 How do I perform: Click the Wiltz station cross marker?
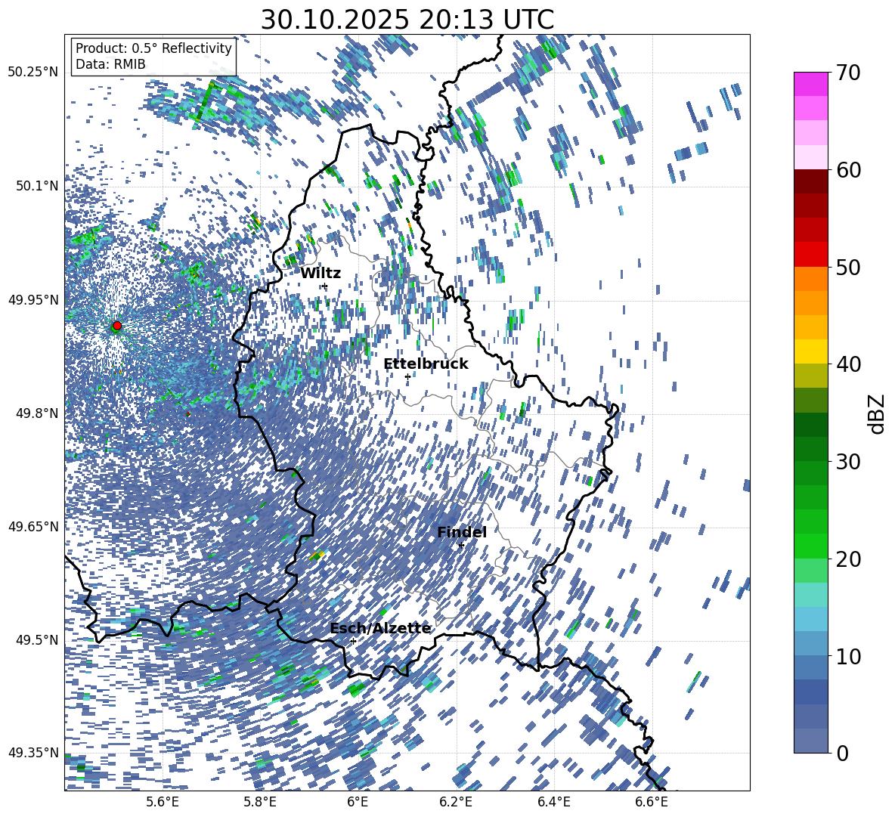(325, 286)
